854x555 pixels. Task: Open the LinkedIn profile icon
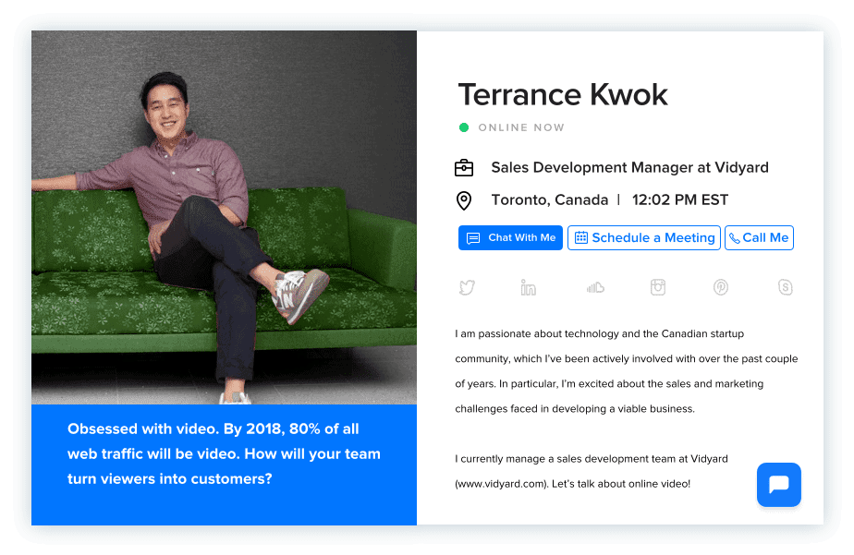(x=529, y=287)
